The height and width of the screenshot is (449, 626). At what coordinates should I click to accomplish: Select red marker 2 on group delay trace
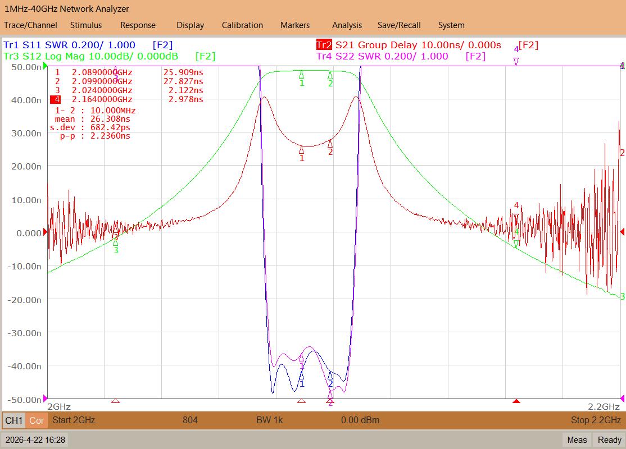330,144
